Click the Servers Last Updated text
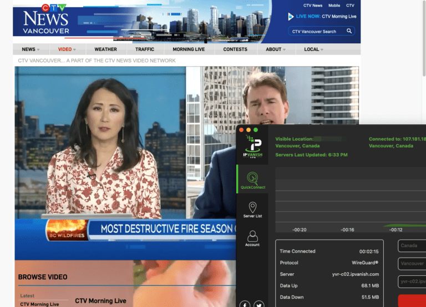This screenshot has height=307, width=426. pyautogui.click(x=311, y=155)
